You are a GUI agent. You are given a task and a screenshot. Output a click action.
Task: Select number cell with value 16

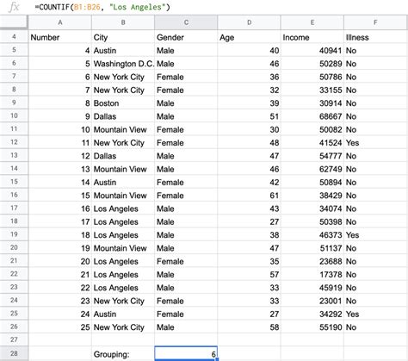[x=60, y=209]
